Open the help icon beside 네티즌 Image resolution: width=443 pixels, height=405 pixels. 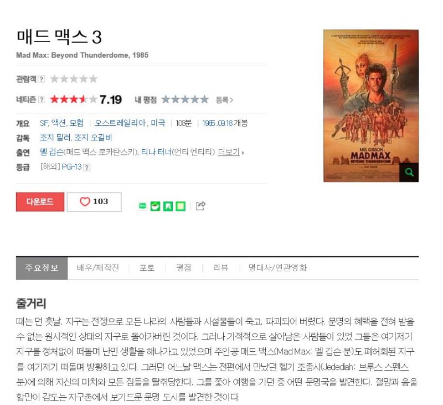pos(41,99)
